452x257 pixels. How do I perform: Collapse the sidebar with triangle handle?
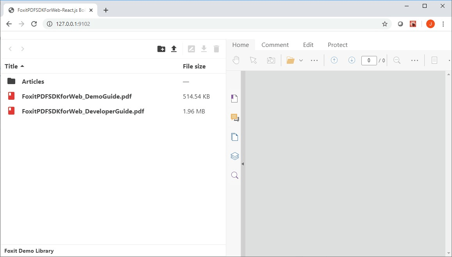click(243, 164)
